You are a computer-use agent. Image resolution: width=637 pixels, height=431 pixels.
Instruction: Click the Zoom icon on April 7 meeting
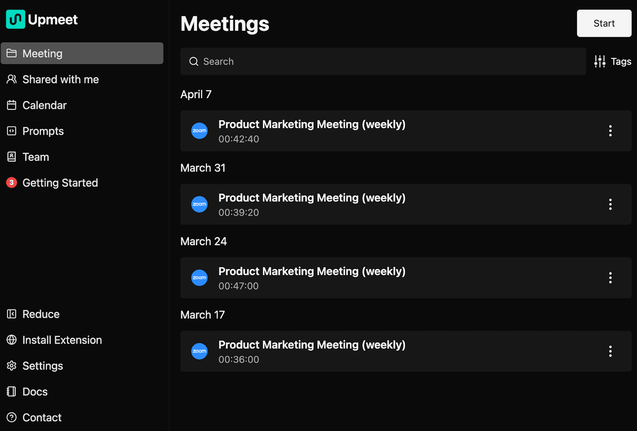(x=200, y=131)
